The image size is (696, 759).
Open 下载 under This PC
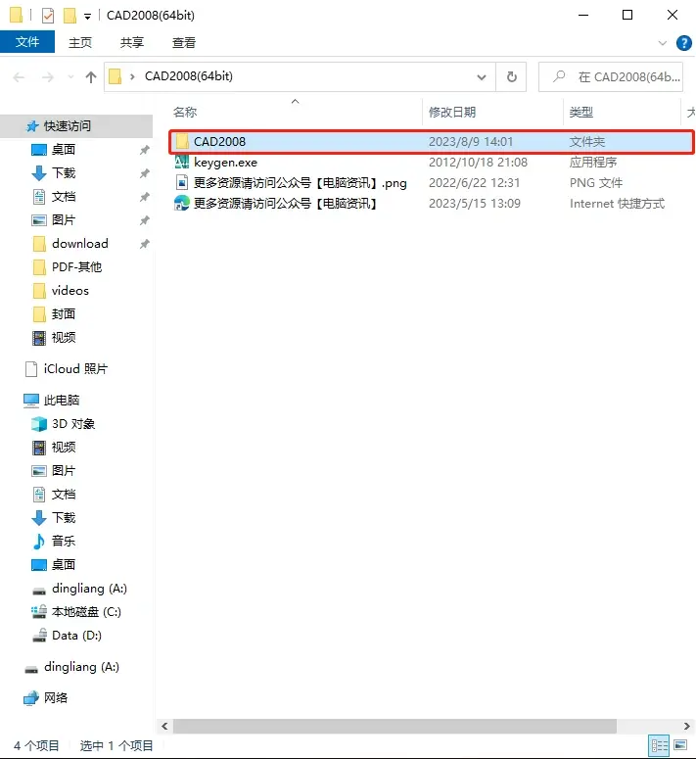coord(64,518)
